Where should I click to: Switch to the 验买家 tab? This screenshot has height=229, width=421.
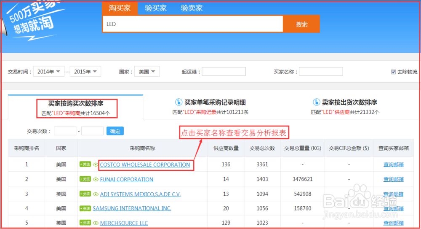pyautogui.click(x=156, y=8)
